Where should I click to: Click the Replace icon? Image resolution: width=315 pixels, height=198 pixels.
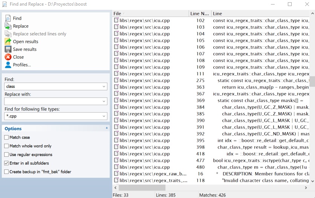pos(8,26)
